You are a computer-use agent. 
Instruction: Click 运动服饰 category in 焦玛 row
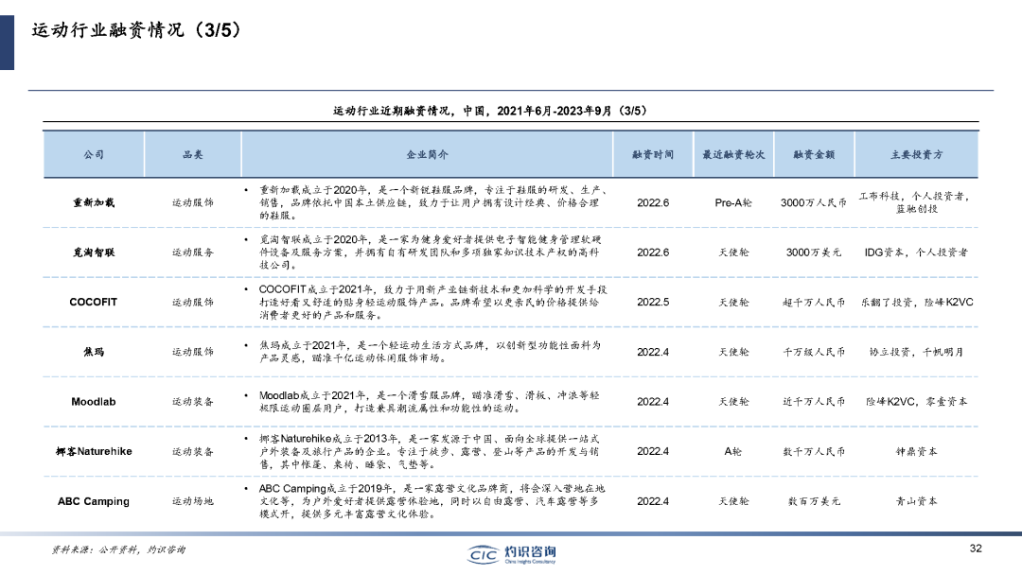[x=193, y=352]
